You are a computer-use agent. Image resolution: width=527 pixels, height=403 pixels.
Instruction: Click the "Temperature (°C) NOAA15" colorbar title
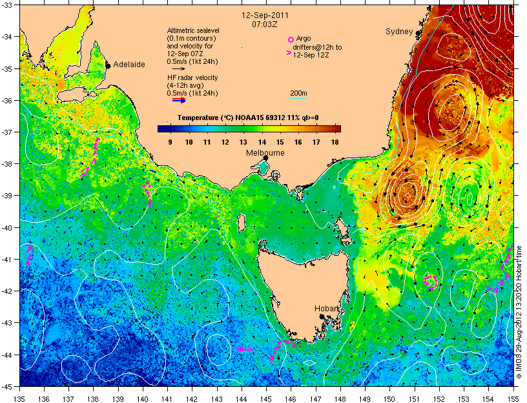point(221,118)
